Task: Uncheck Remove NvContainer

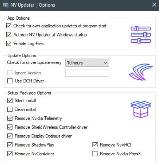Action: click(x=10, y=154)
